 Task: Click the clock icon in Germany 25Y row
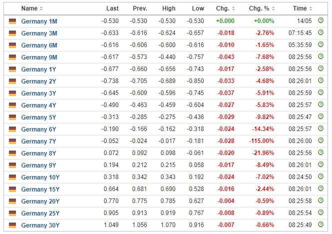click(x=321, y=212)
